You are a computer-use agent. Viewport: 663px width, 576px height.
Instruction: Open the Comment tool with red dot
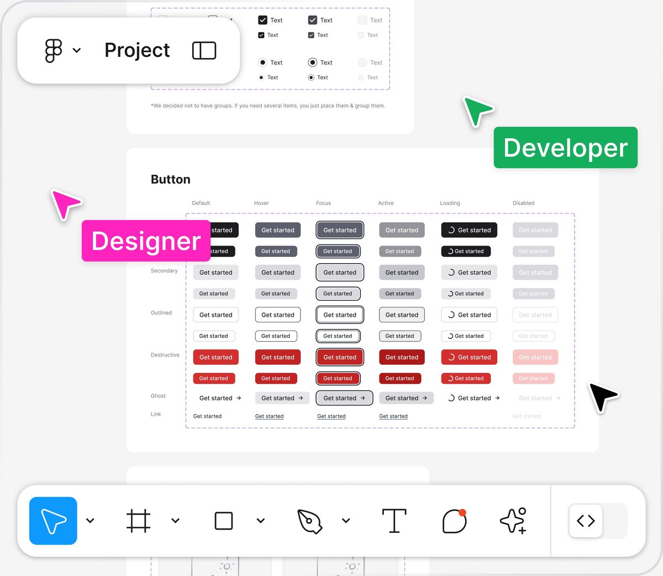[x=455, y=521]
